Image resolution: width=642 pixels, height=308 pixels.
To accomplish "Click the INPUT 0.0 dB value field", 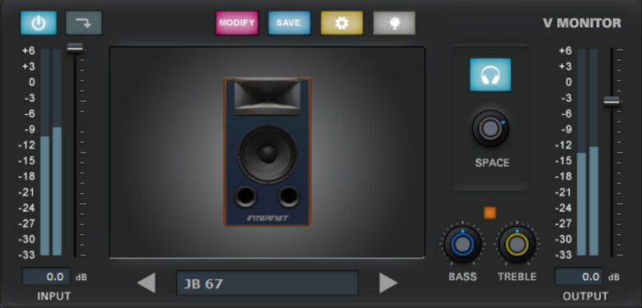I will (46, 277).
